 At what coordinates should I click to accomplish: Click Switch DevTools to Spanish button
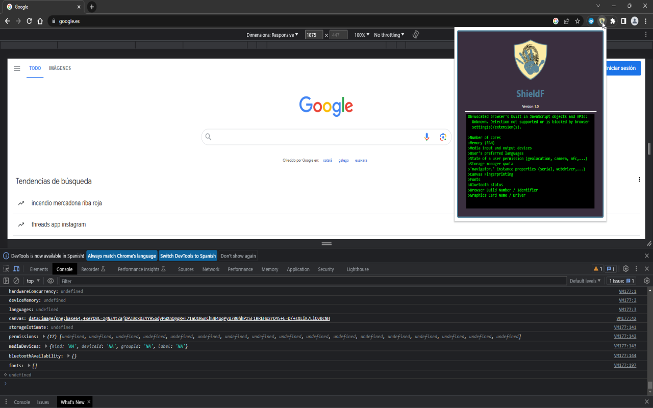pos(188,256)
